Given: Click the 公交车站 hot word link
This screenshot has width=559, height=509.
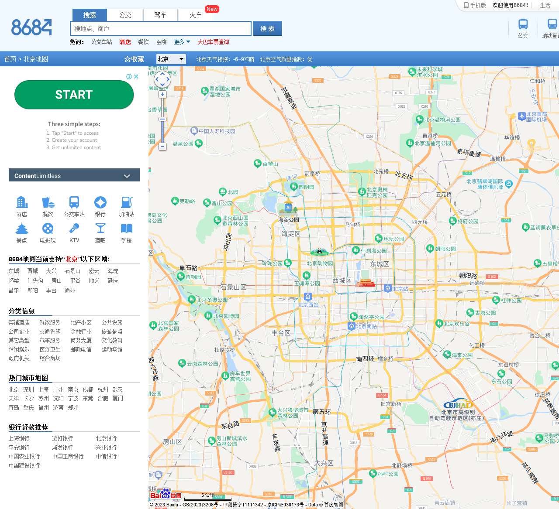Looking at the screenshot, I should [102, 42].
